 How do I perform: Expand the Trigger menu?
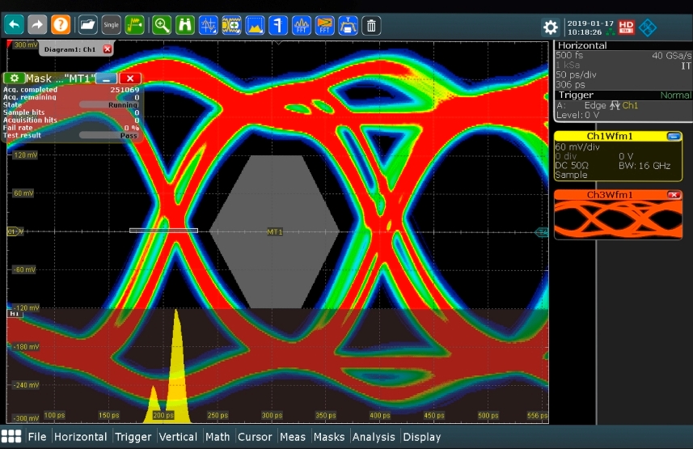click(133, 437)
